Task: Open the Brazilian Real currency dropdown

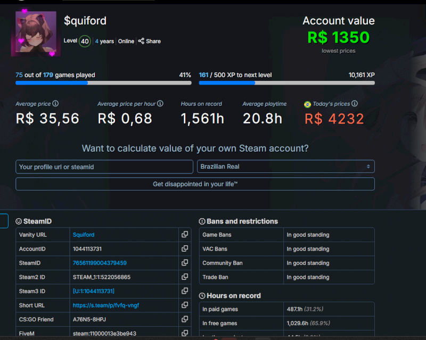Action: point(286,167)
